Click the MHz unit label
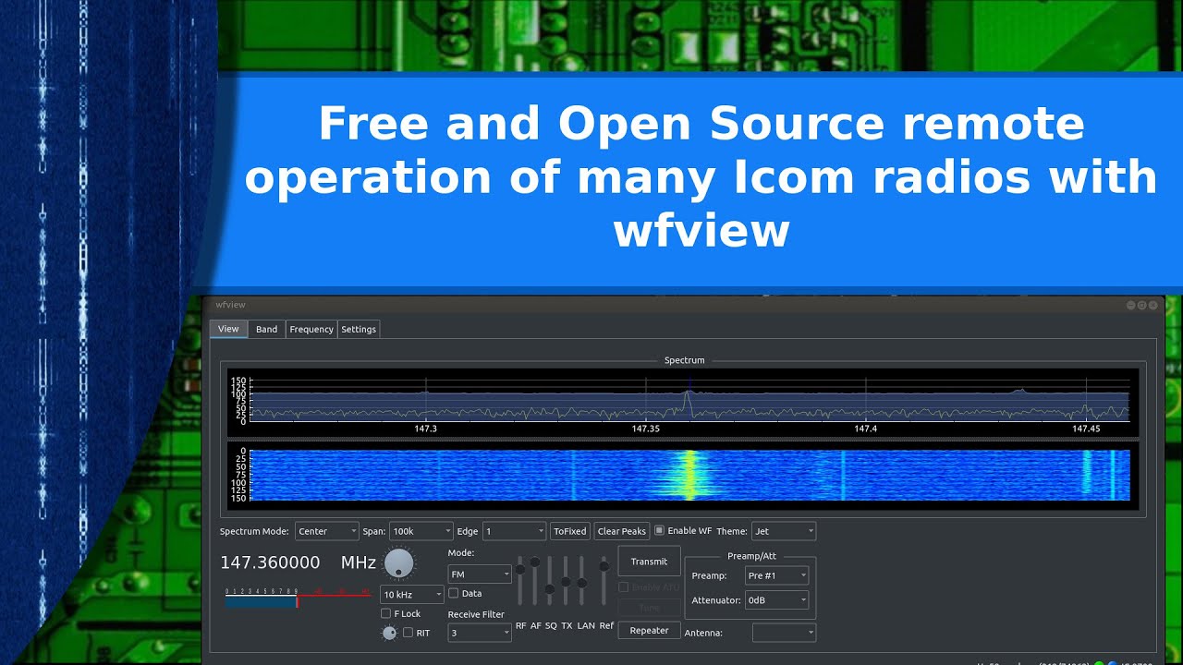The width and height of the screenshot is (1183, 665). (x=359, y=562)
